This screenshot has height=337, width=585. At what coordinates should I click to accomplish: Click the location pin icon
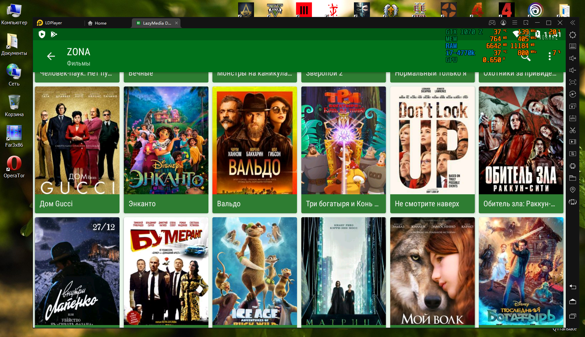tap(572, 190)
